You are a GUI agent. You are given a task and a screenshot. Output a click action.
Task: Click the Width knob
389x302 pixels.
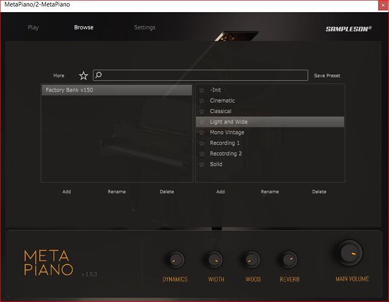point(215,260)
